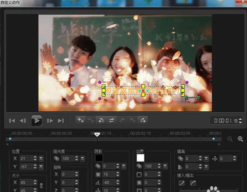Pick the black shadow color swatch
Viewport: 247px width, 192px height.
pyautogui.click(x=99, y=158)
